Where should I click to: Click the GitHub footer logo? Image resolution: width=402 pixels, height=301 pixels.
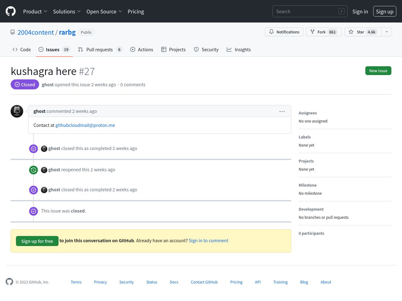pos(9,282)
